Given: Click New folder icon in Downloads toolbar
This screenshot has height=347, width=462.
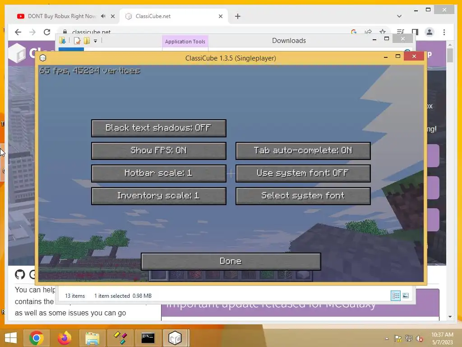Looking at the screenshot, I should [x=87, y=40].
